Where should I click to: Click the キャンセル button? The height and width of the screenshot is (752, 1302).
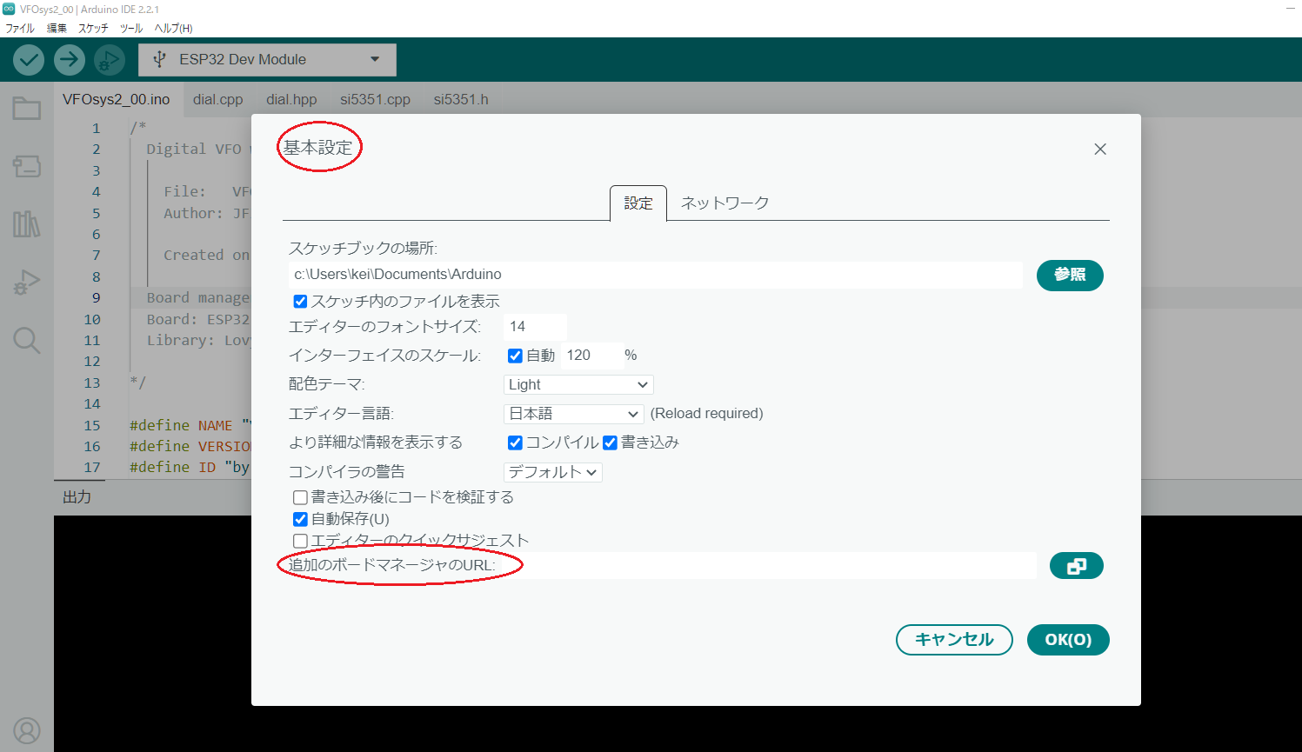point(954,640)
